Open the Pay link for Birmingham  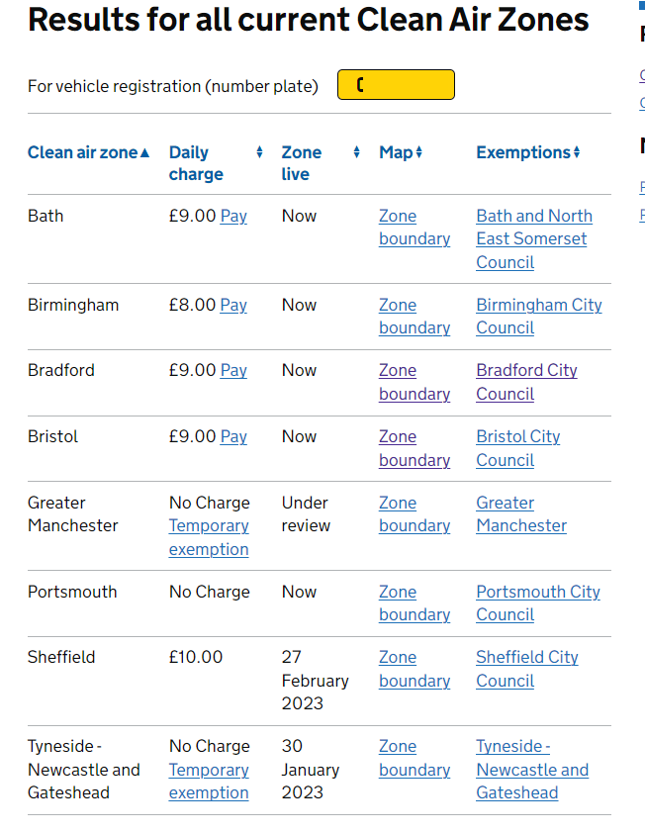[233, 305]
